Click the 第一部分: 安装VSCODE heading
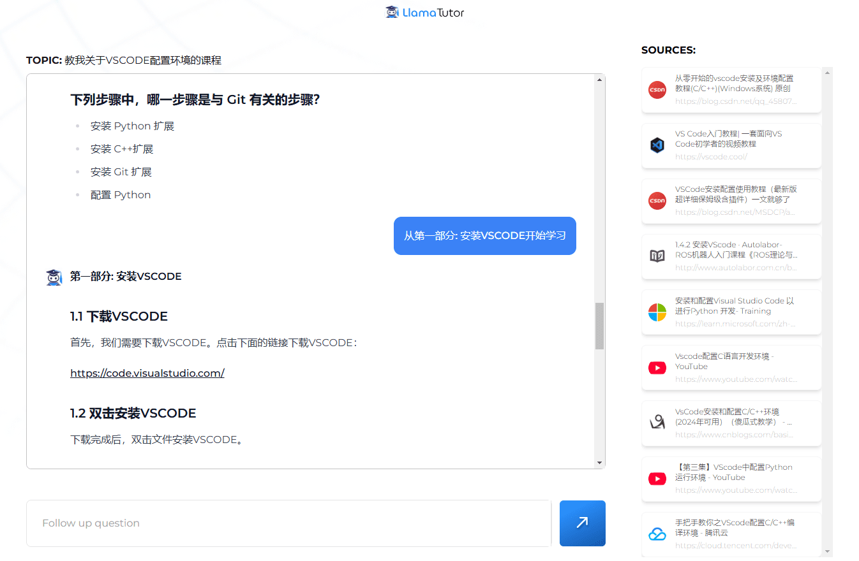This screenshot has width=859, height=561. (x=126, y=277)
